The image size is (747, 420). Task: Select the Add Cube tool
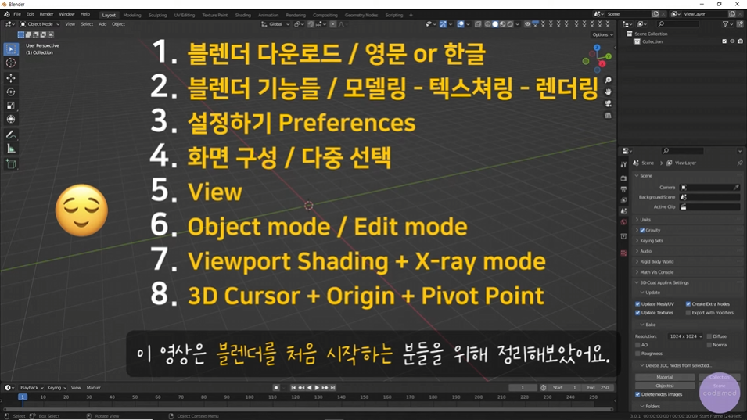point(11,164)
